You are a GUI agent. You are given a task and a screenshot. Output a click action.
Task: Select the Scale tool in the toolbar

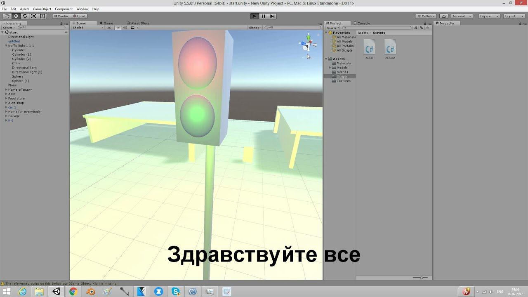33,16
